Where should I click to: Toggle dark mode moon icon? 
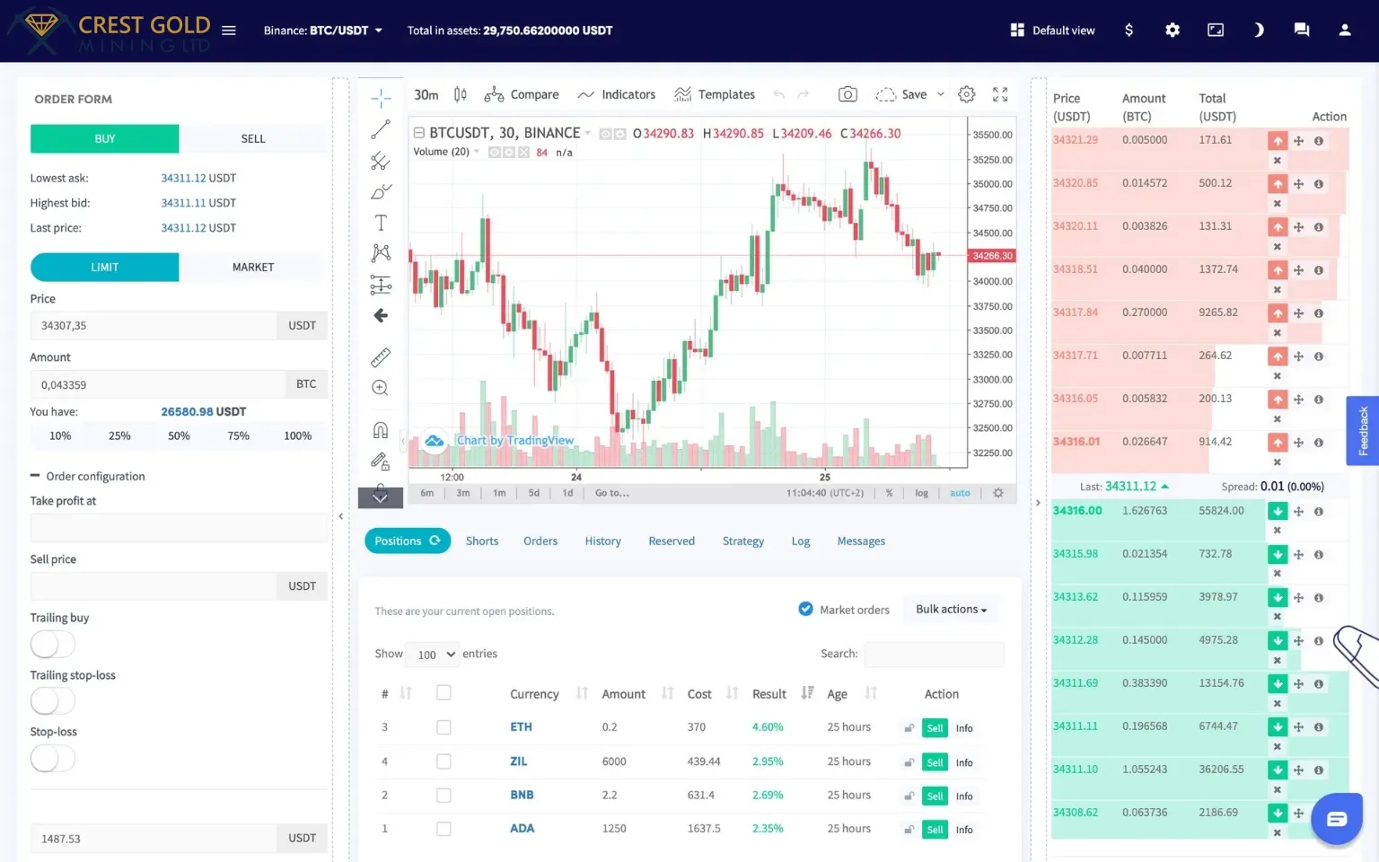click(x=1259, y=31)
